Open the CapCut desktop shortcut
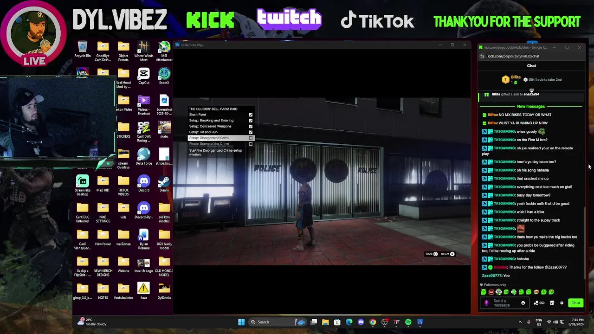 pos(144,77)
